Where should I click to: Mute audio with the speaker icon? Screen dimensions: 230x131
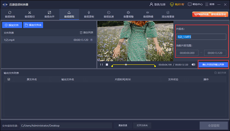click(193, 65)
